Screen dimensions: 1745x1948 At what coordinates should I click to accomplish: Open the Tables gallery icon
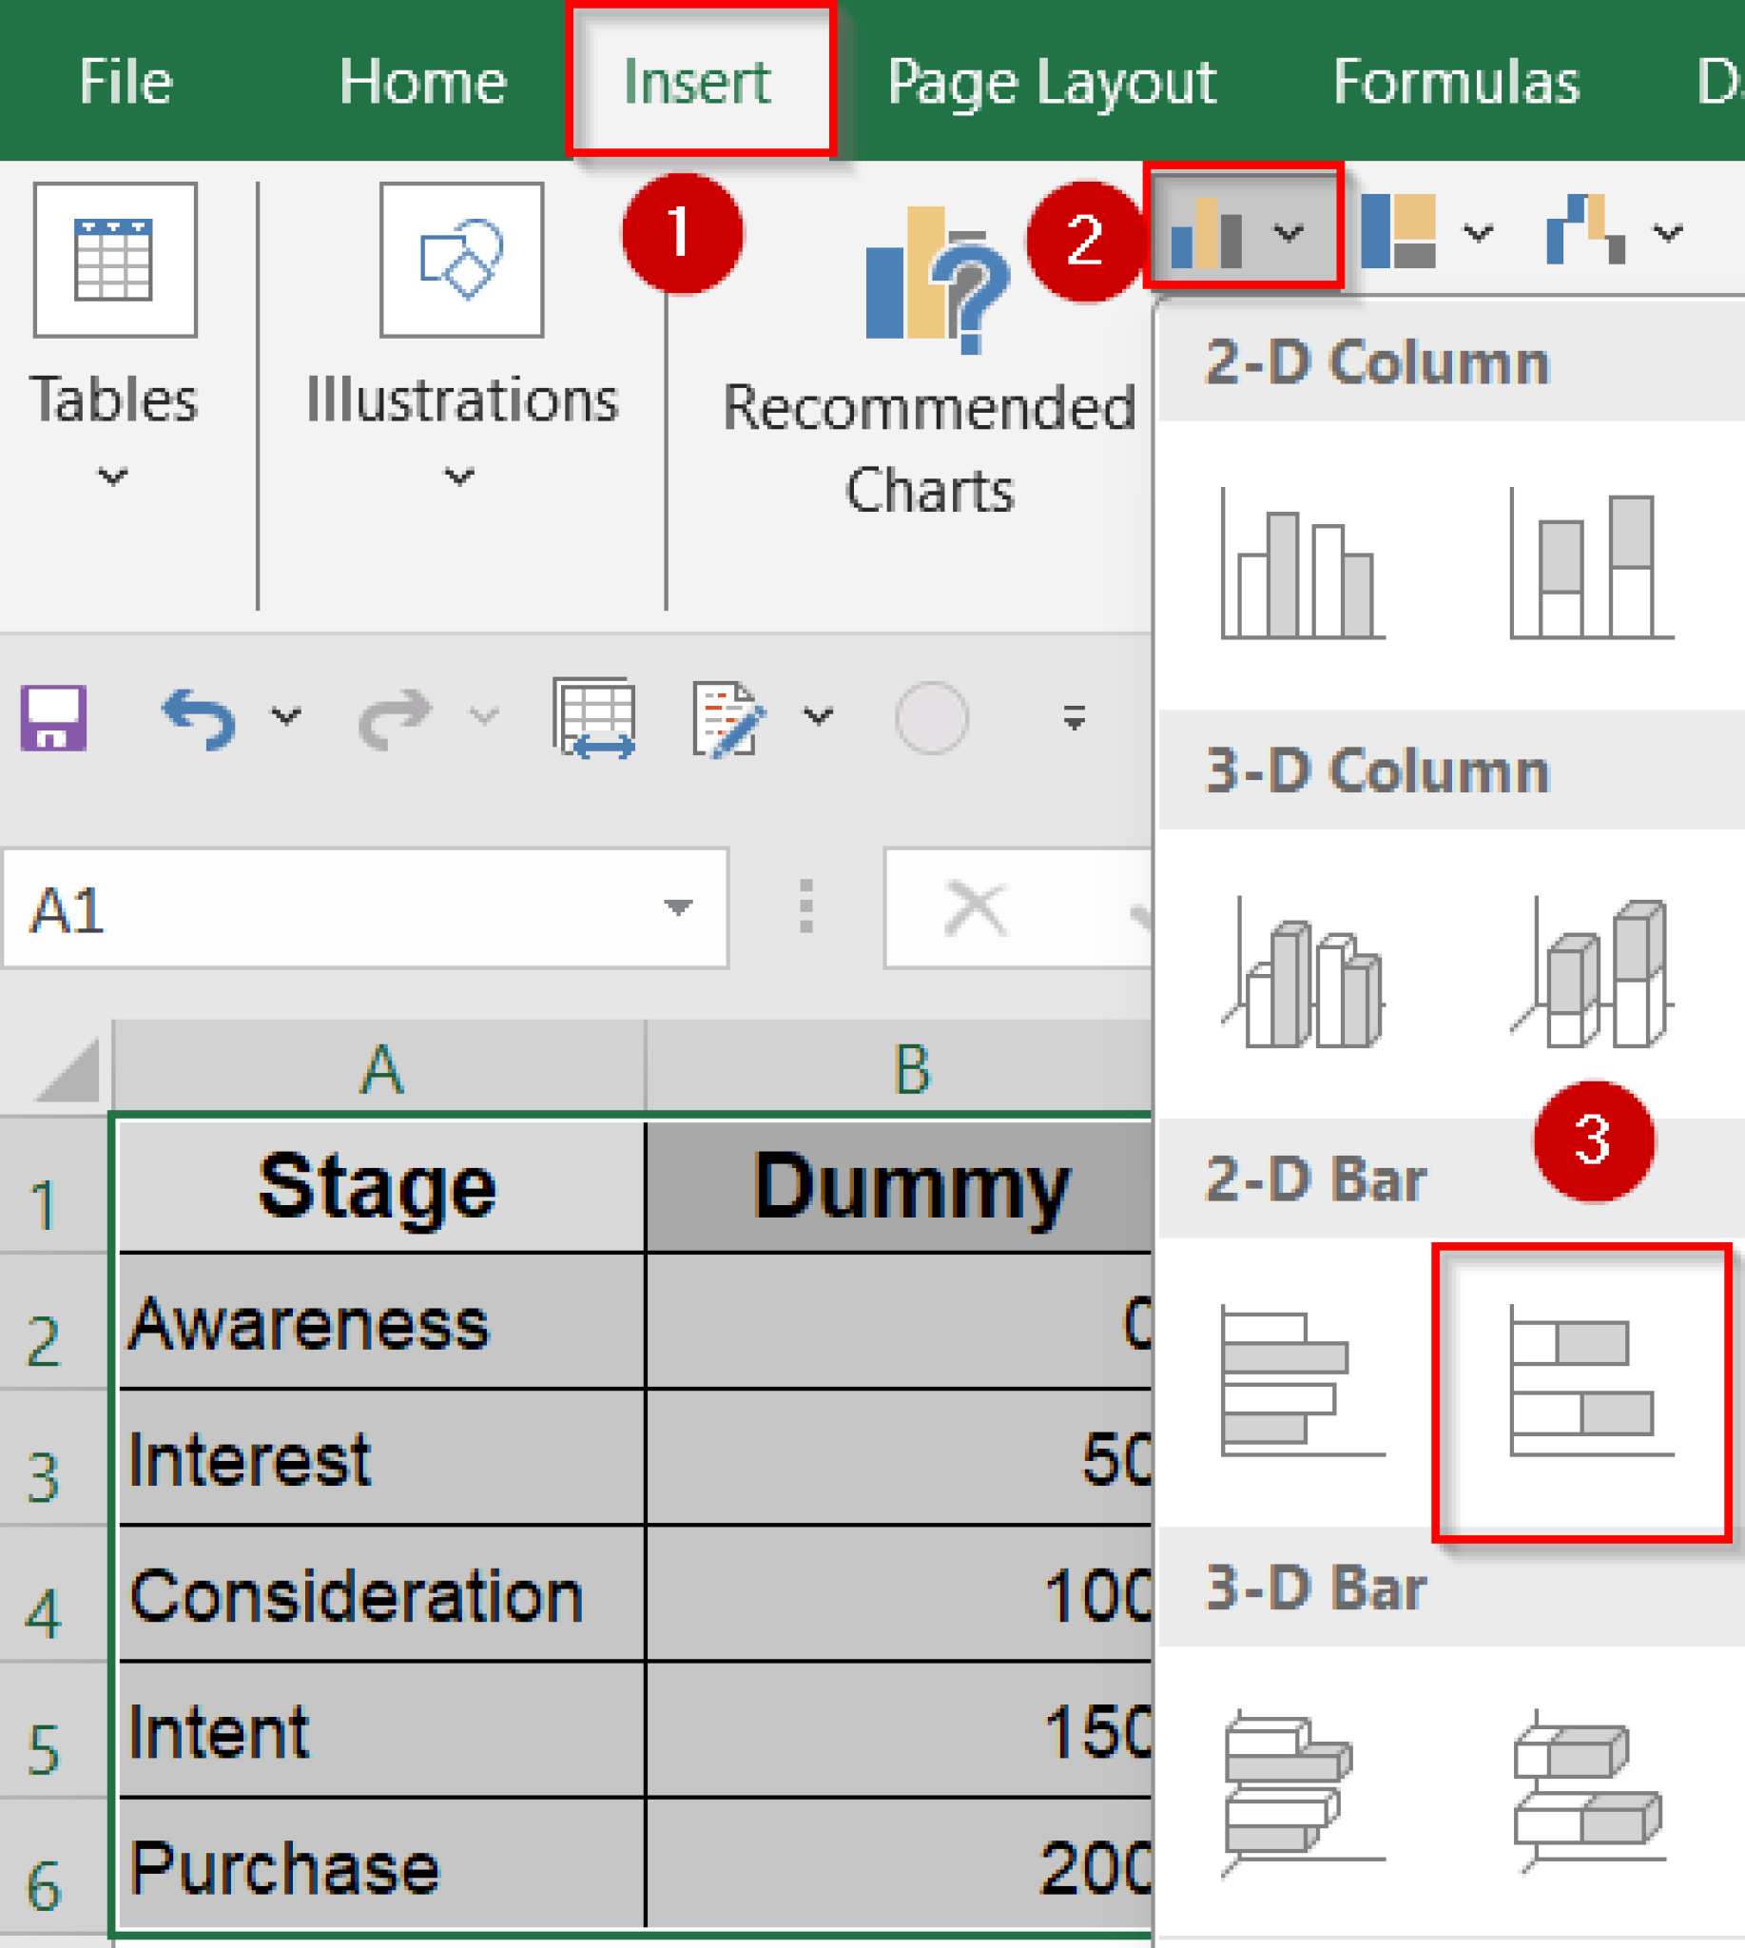click(115, 261)
